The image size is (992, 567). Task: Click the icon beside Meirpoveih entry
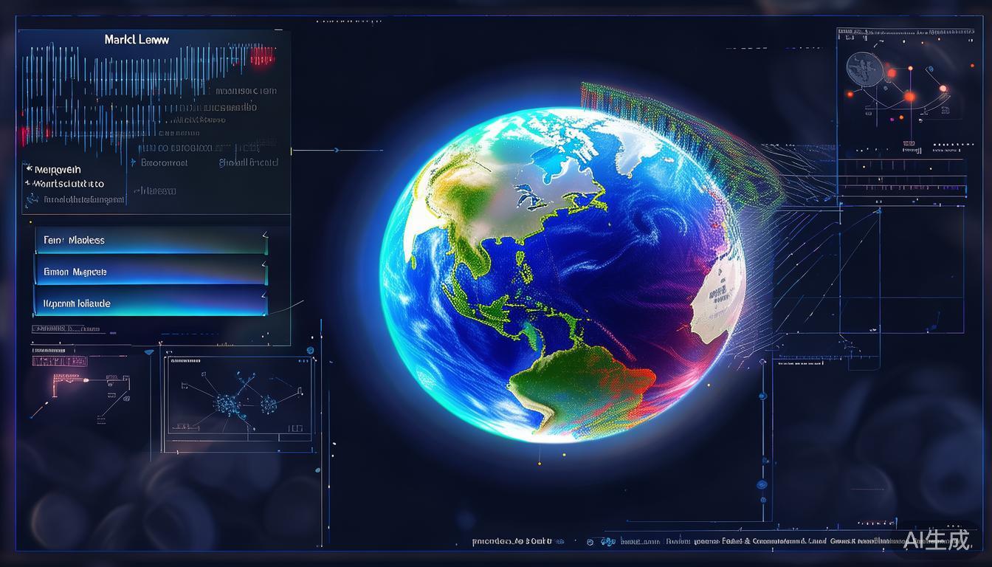click(x=29, y=169)
